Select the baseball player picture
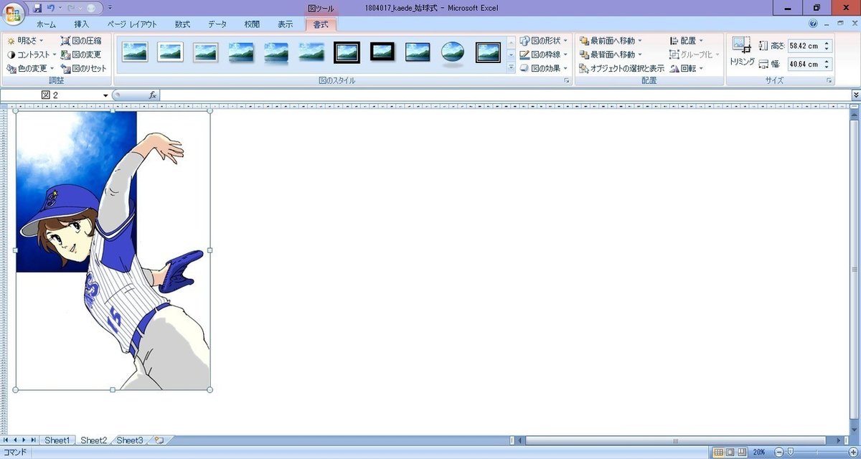Viewport: 861px width, 459px height. (x=113, y=250)
